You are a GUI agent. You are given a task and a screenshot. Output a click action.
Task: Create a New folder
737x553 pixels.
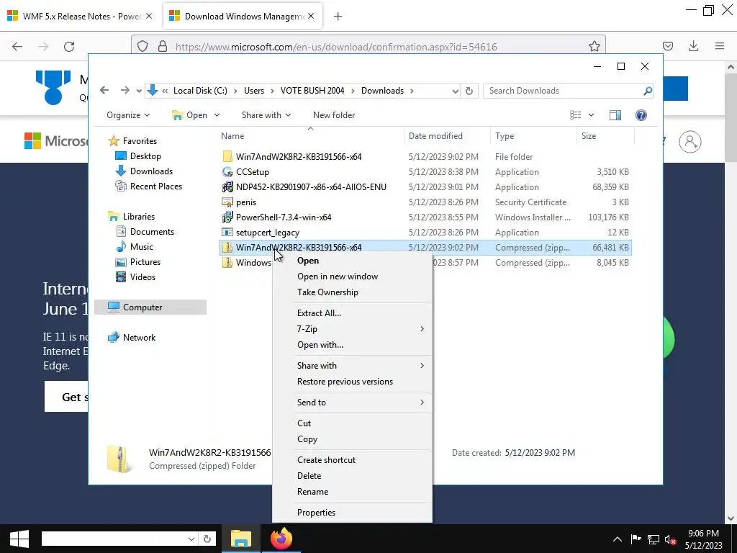[334, 115]
